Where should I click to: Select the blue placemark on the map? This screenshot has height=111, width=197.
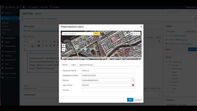[x=85, y=50]
